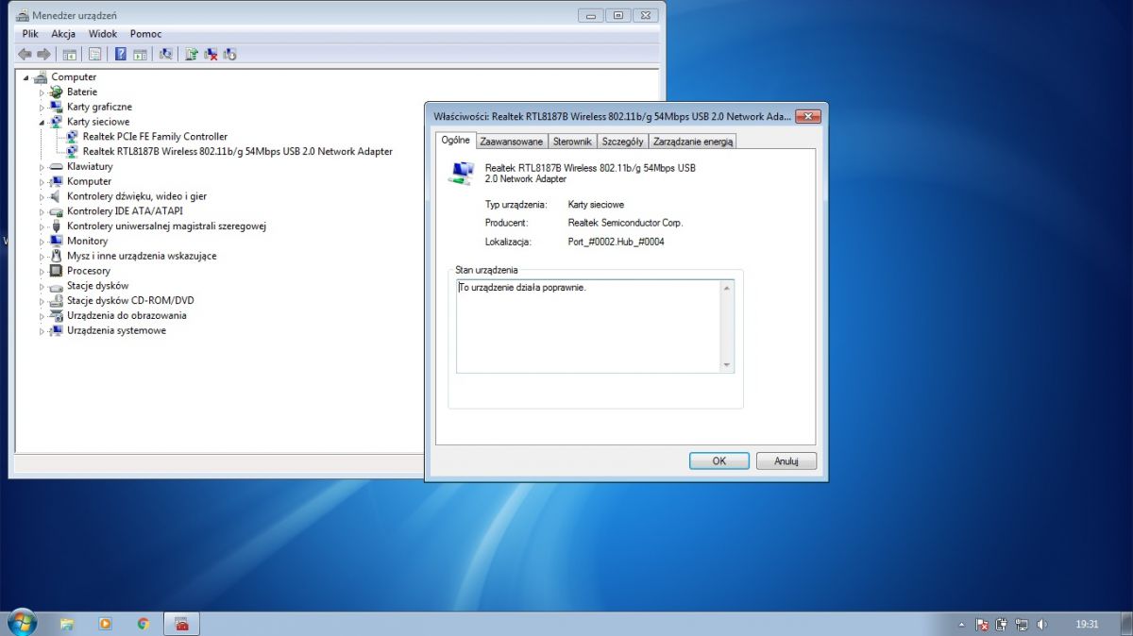Close the Properties dialog with red X
Image resolution: width=1133 pixels, height=636 pixels.
point(807,116)
